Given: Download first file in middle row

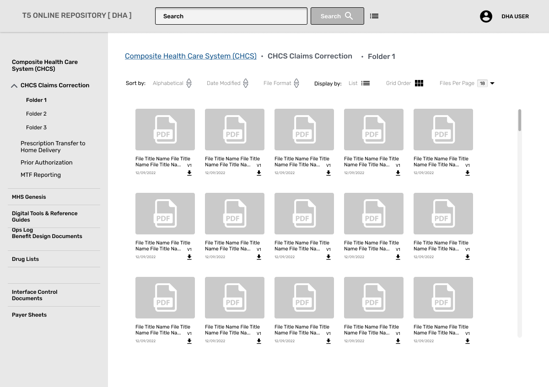Looking at the screenshot, I should click(189, 257).
